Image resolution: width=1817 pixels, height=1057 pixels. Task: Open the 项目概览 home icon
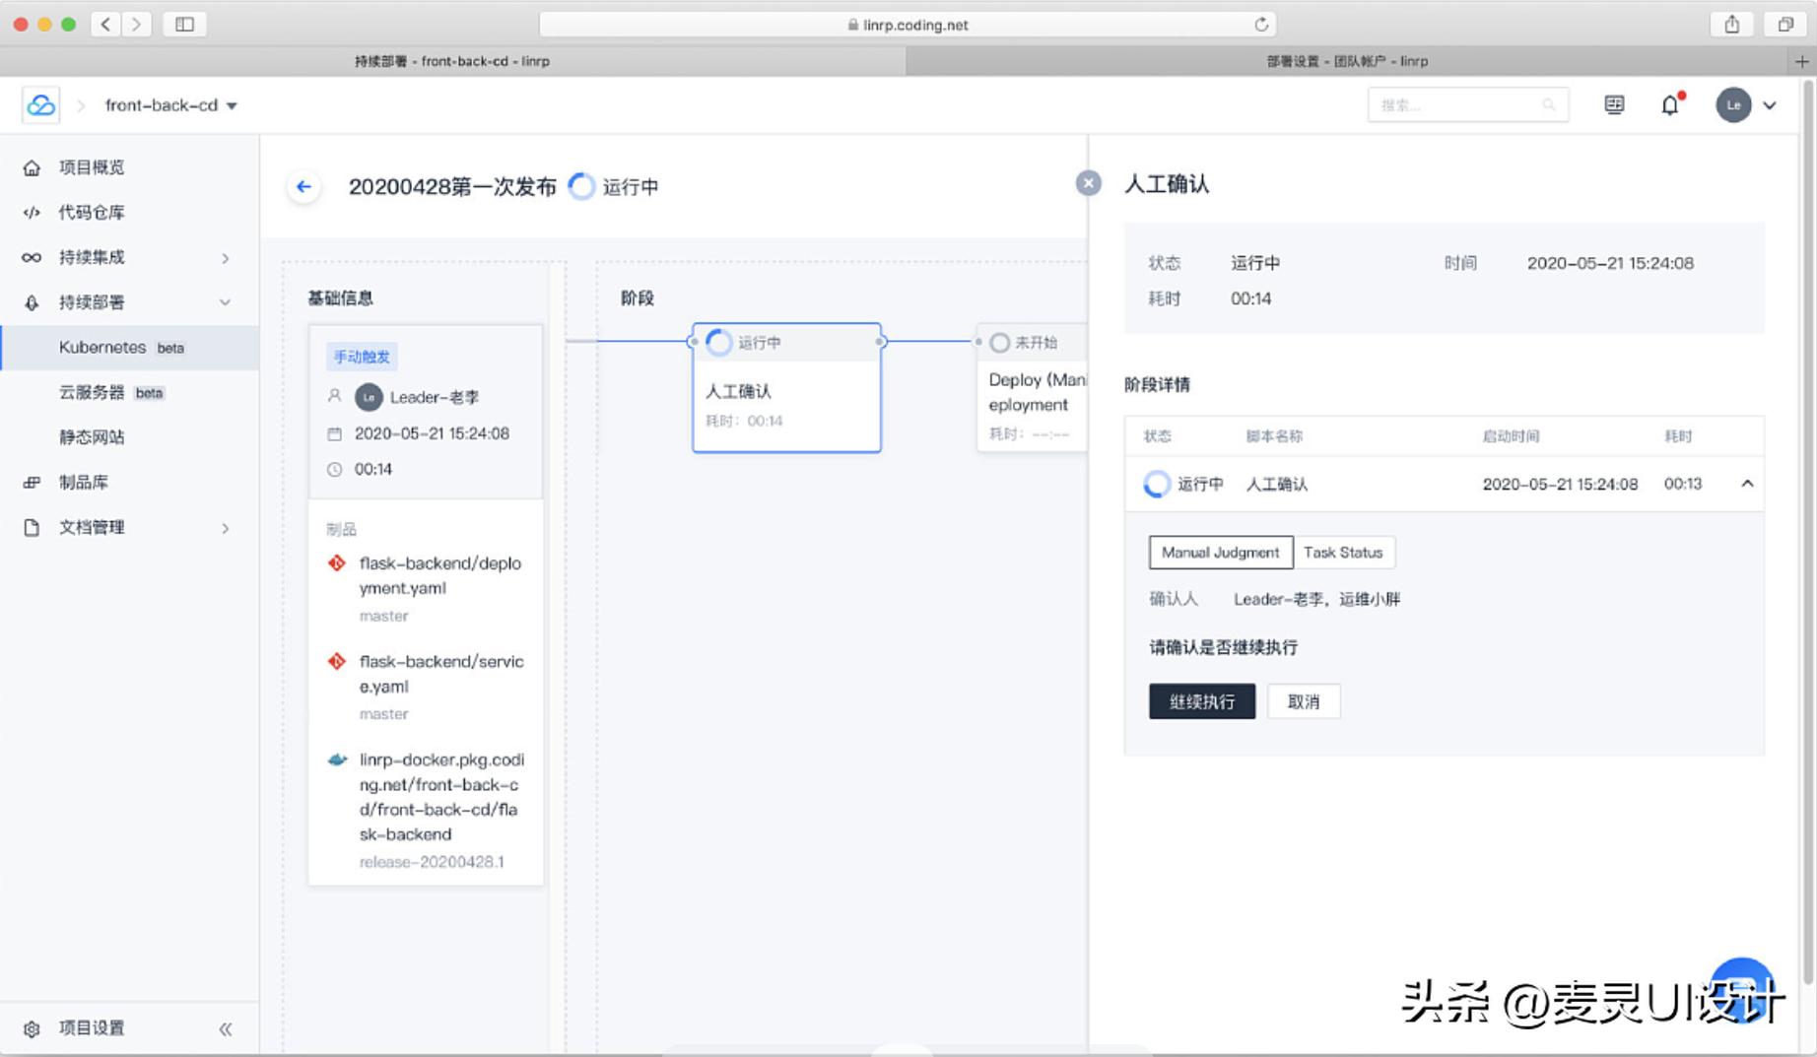tap(32, 166)
